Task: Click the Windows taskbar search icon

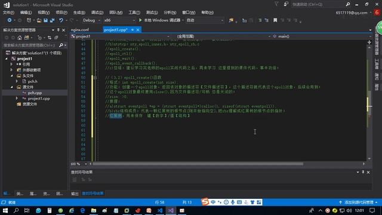Action: click(16, 210)
